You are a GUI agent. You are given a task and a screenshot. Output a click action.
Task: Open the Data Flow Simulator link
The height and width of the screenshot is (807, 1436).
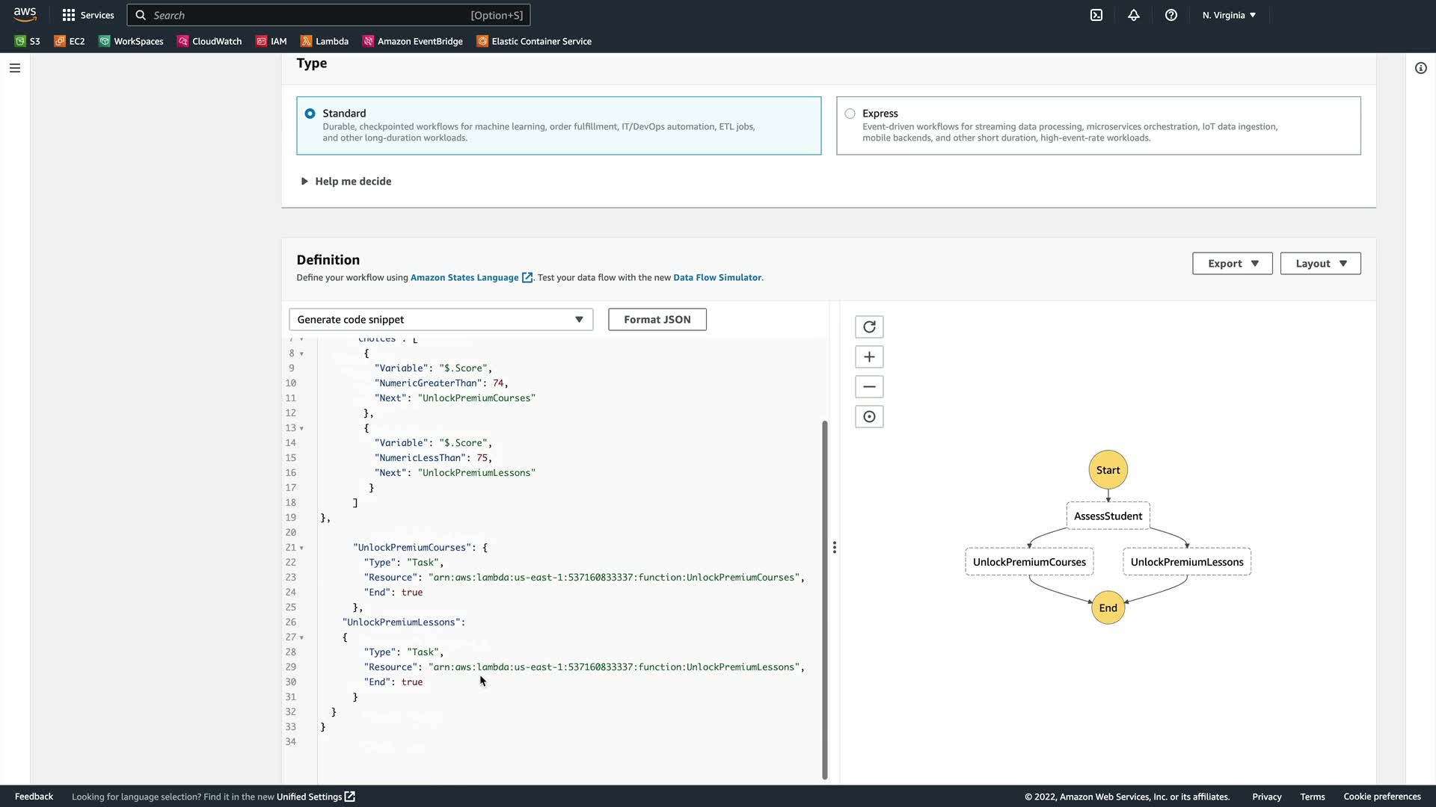(717, 278)
